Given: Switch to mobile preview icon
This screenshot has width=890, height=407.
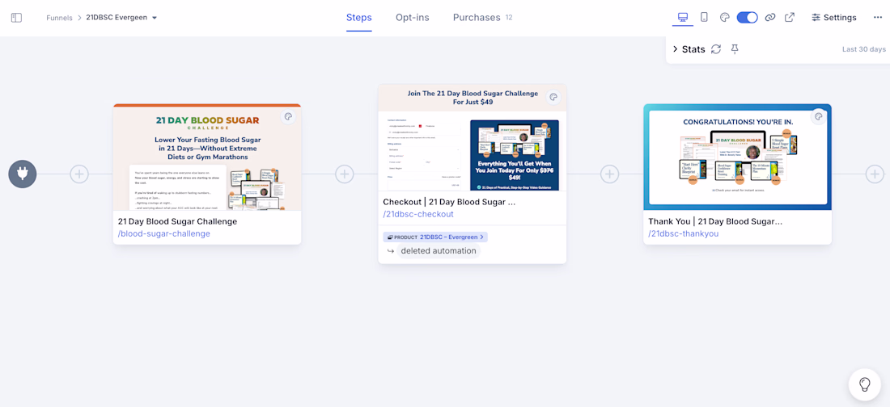Looking at the screenshot, I should click(704, 17).
